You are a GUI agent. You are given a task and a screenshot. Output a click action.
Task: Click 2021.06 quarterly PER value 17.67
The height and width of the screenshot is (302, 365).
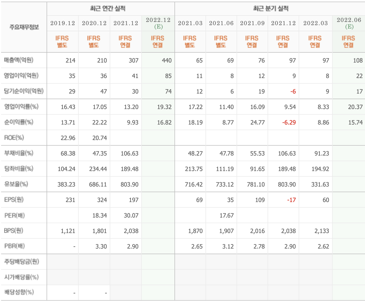tap(227, 215)
